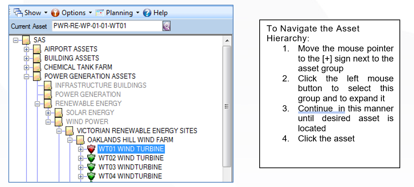Expand the CHEMICAL TANK FARM node
414x187 pixels.
[26, 67]
